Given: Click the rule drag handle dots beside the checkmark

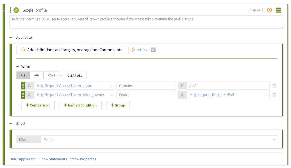Looking at the screenshot, I should (x=10, y=10).
